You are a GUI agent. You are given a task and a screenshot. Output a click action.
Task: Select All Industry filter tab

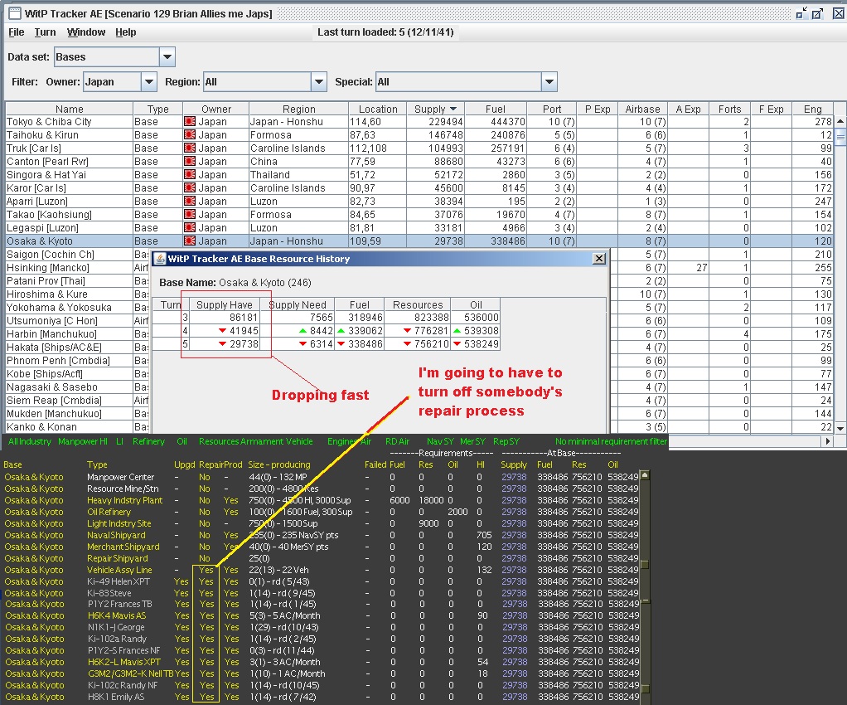(30, 441)
